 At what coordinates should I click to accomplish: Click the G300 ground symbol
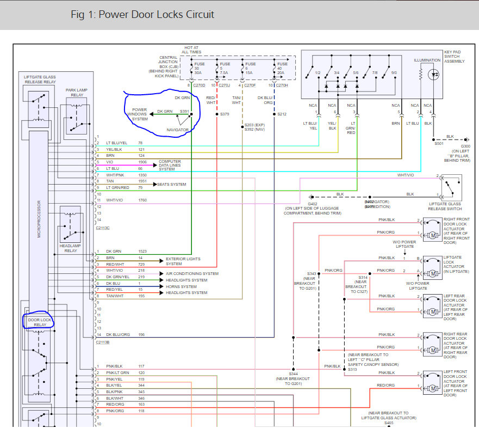(x=466, y=139)
